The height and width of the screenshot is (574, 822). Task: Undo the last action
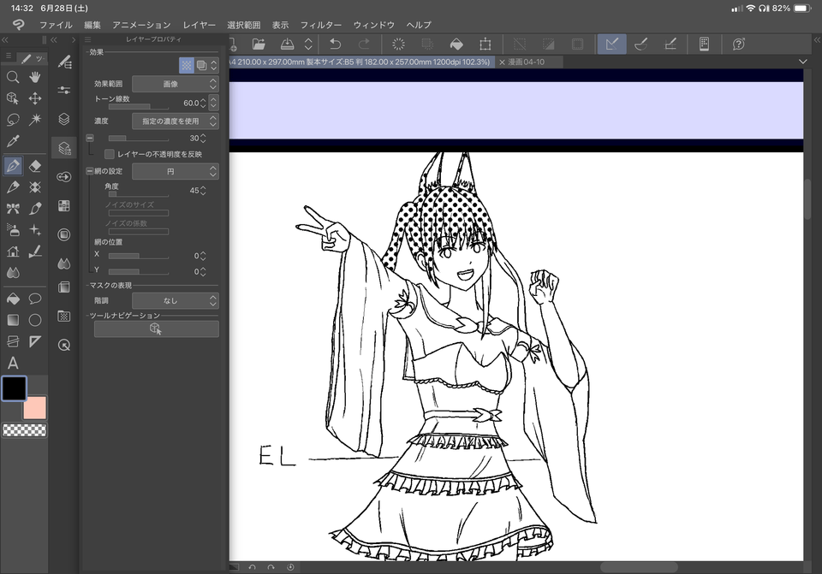336,44
